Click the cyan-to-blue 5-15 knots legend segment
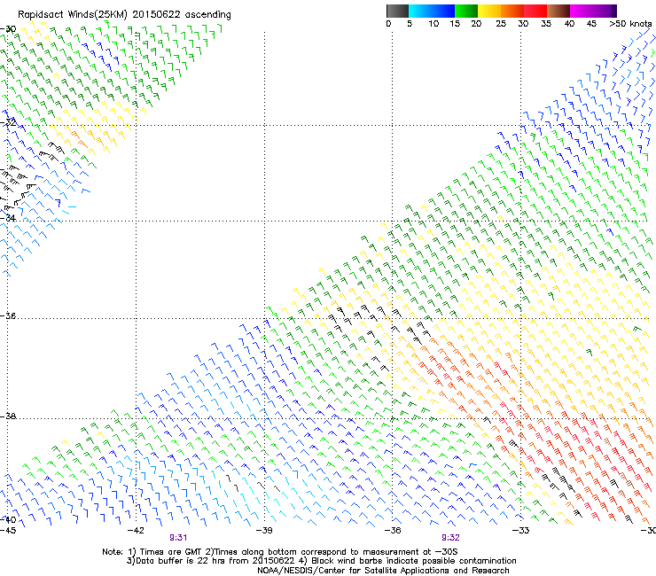Screen dimensions: 656x576 coord(432,11)
